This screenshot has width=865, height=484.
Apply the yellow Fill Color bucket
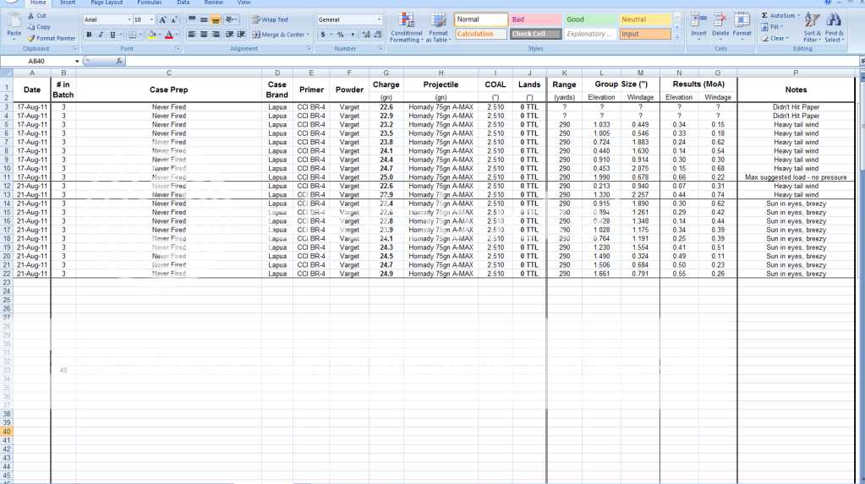point(151,35)
